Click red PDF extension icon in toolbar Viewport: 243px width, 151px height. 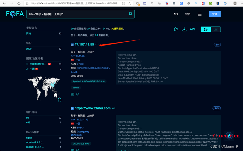coord(203,3)
